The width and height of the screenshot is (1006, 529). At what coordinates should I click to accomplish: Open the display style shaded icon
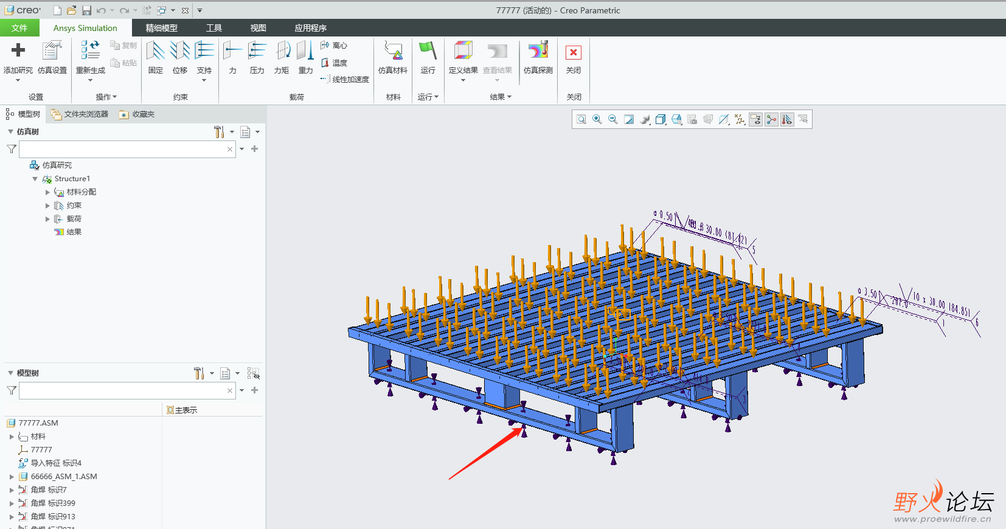pos(645,120)
